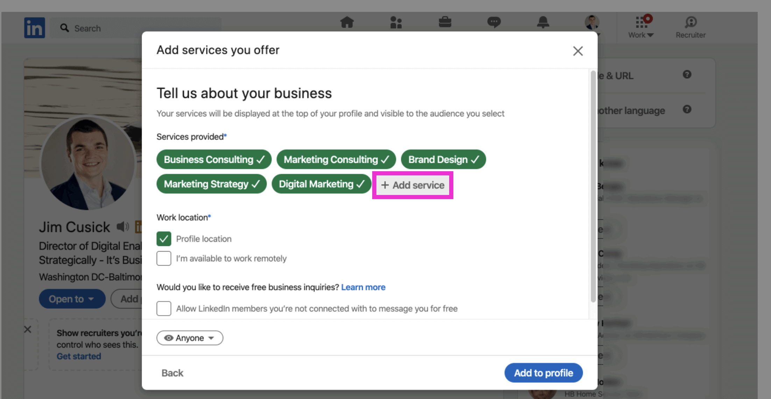Click into the Search field
This screenshot has width=771, height=399.
pyautogui.click(x=136, y=28)
